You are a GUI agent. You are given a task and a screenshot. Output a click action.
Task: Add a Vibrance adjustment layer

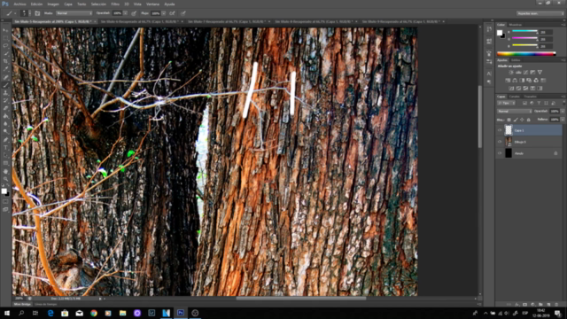(540, 73)
